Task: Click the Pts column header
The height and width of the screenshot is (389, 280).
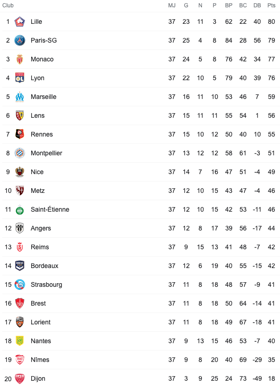Action: click(x=271, y=5)
